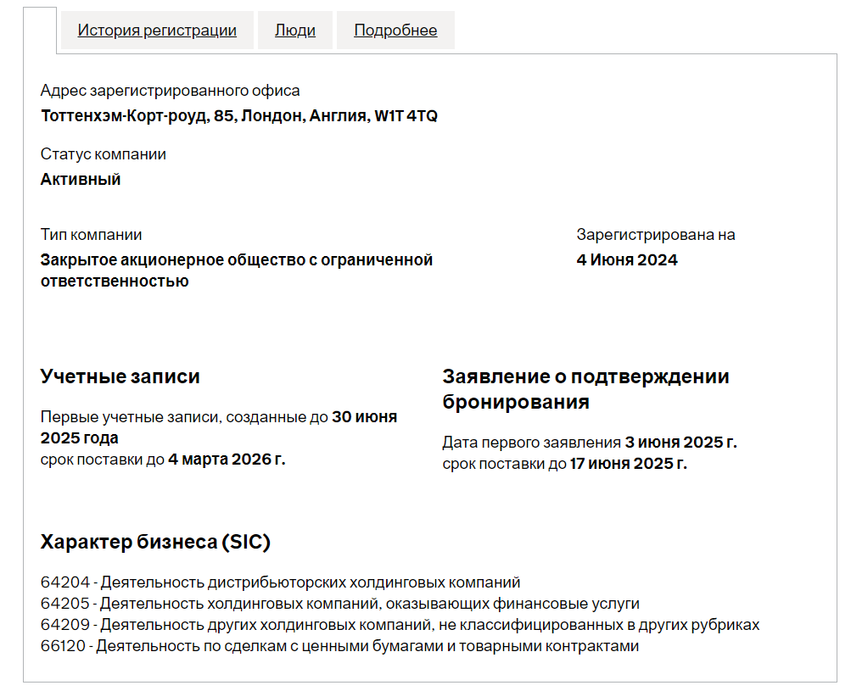Click the company status value Активный
The height and width of the screenshot is (691, 851).
point(81,180)
